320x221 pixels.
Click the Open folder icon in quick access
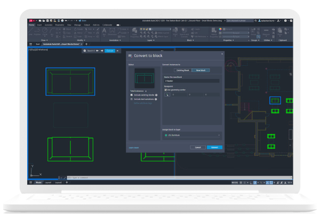point(44,21)
